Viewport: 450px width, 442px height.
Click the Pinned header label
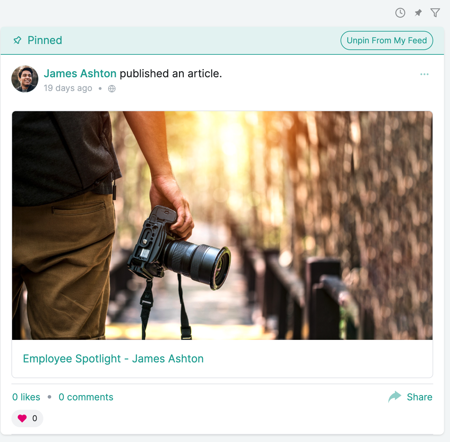click(x=45, y=40)
